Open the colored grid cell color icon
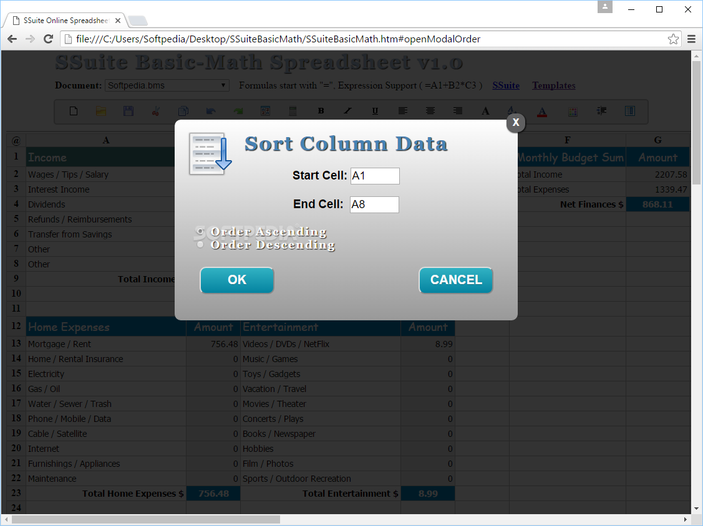The height and width of the screenshot is (526, 703). tap(573, 112)
